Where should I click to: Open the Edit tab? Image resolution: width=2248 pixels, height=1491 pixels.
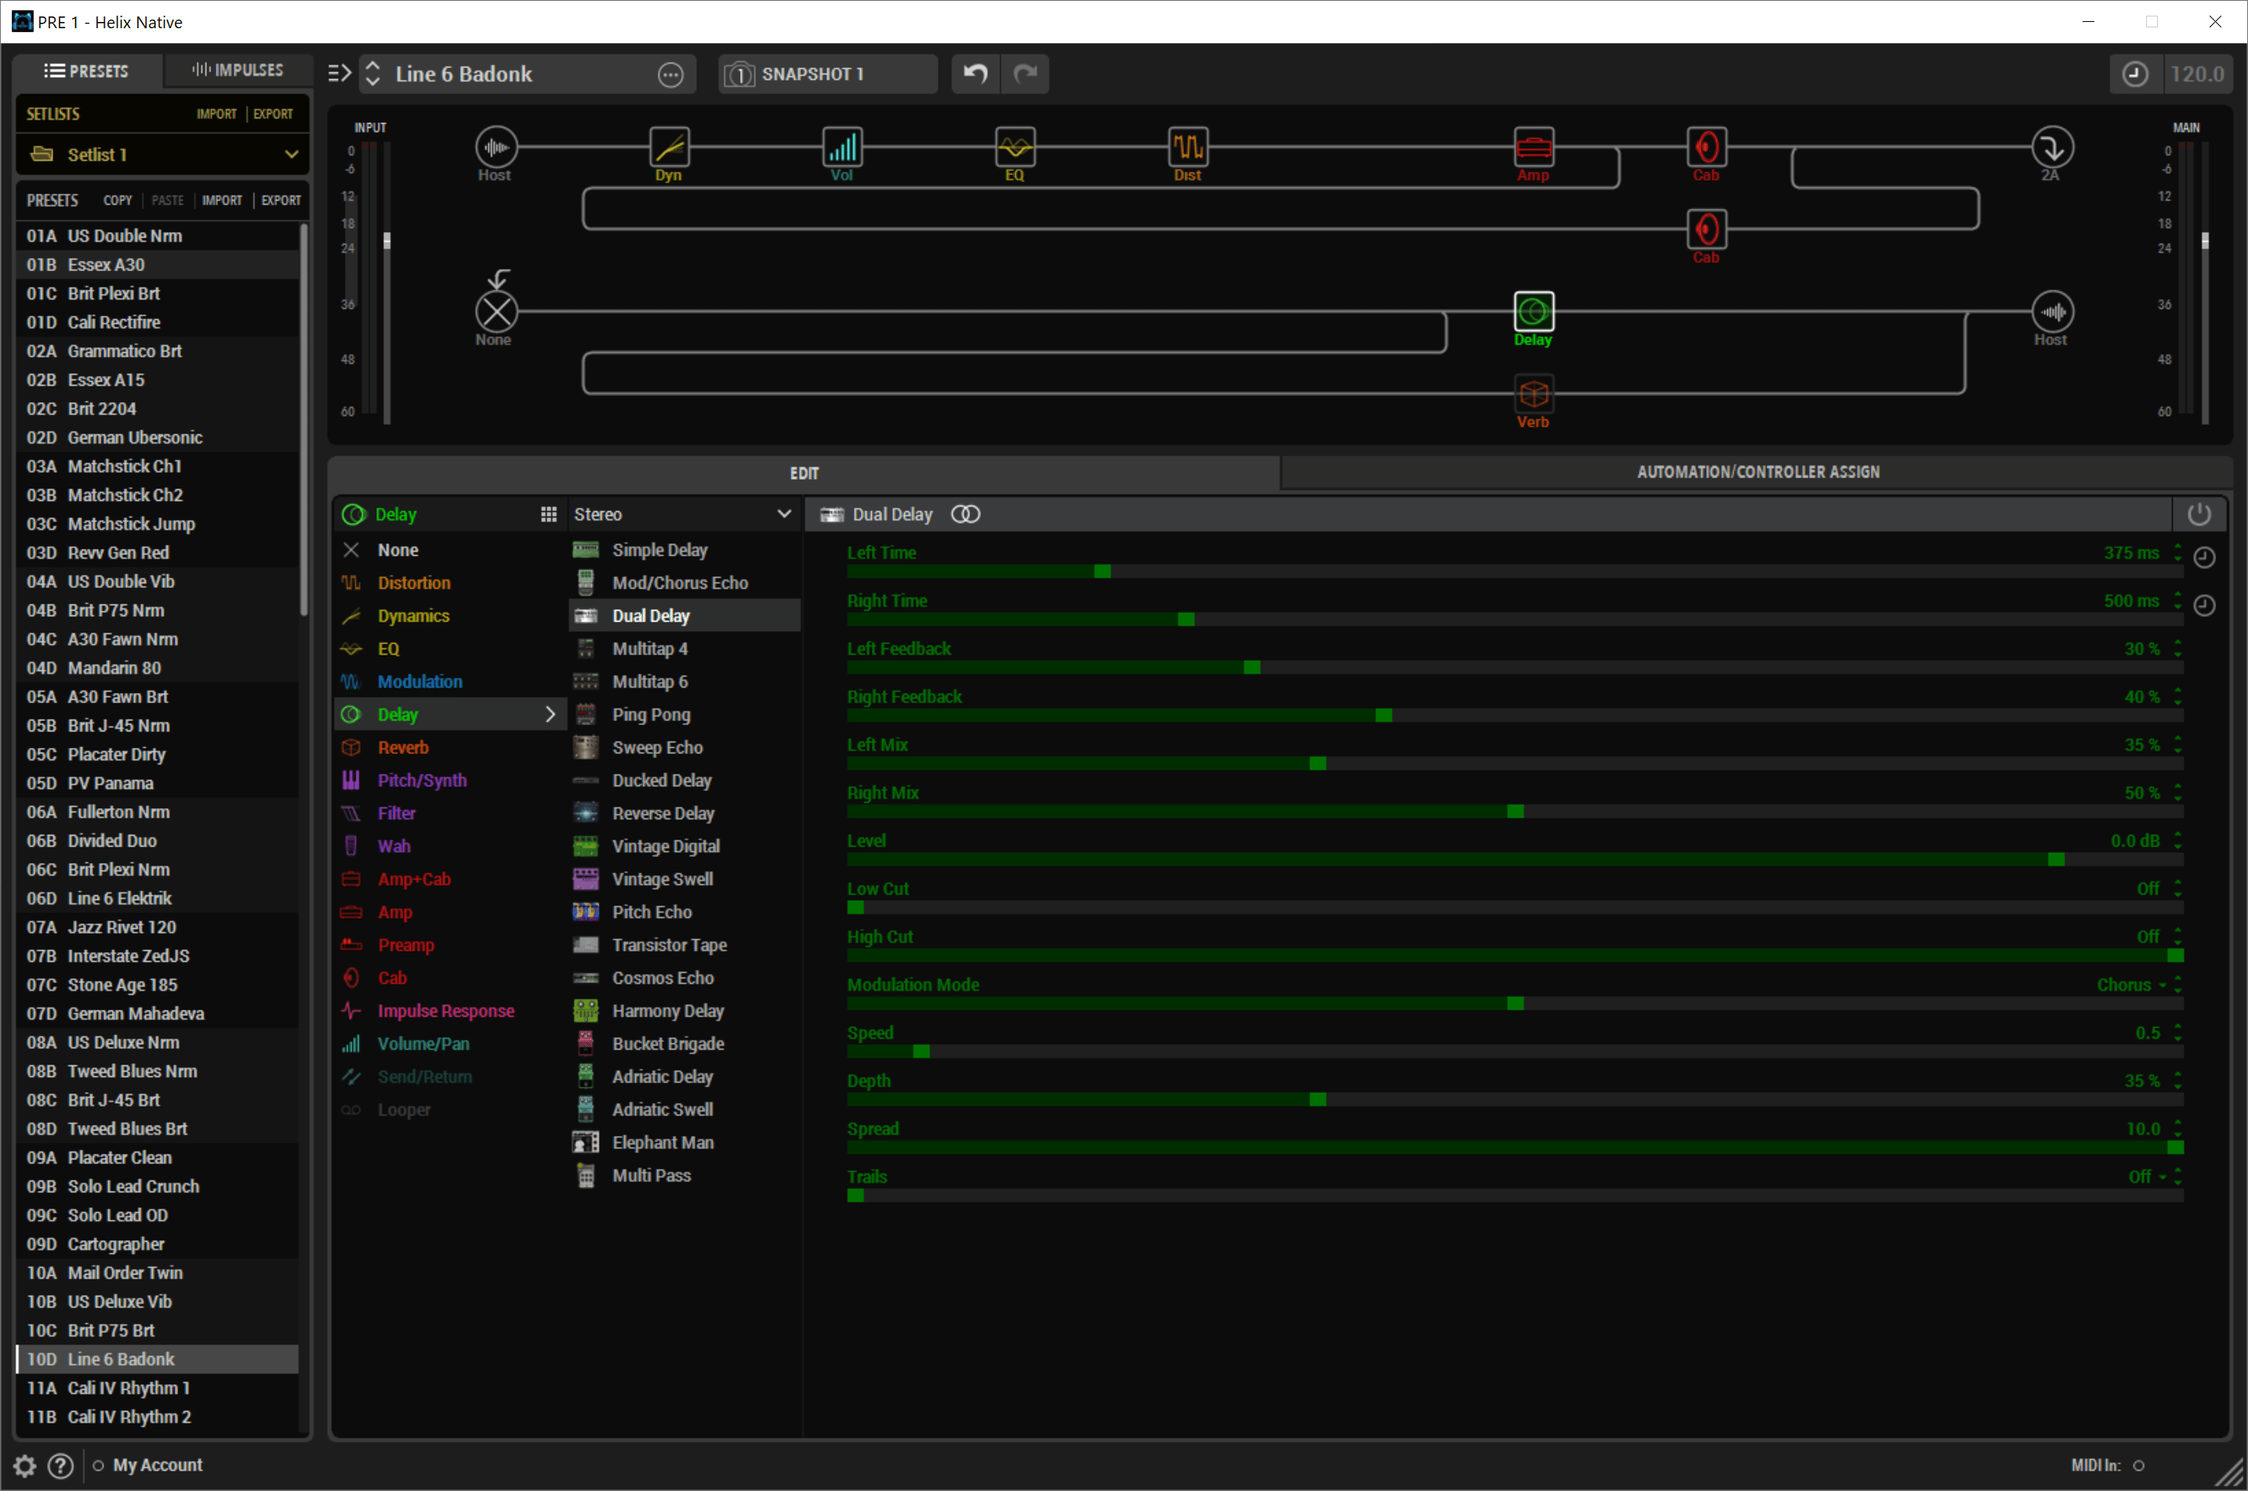coord(804,473)
